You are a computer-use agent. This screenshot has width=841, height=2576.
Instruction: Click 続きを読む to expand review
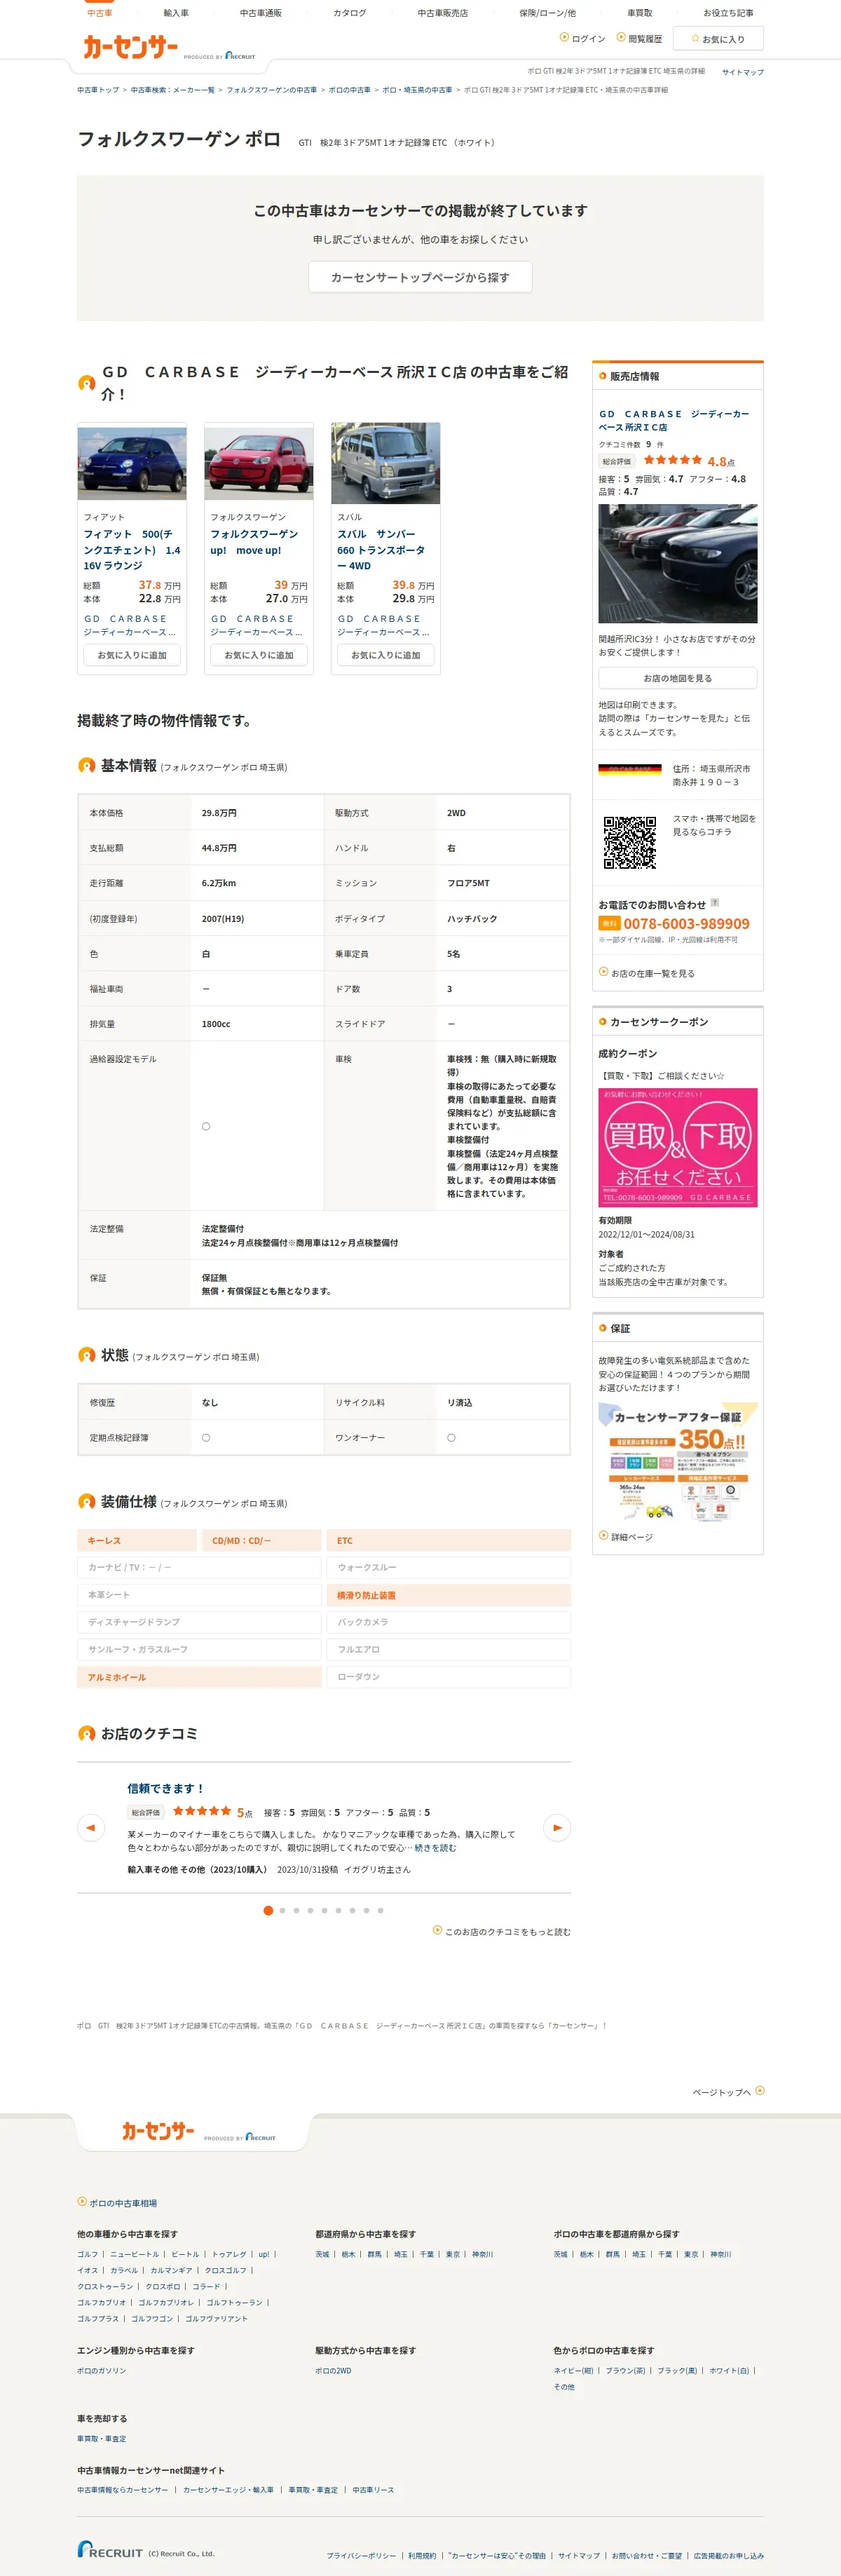click(435, 1848)
